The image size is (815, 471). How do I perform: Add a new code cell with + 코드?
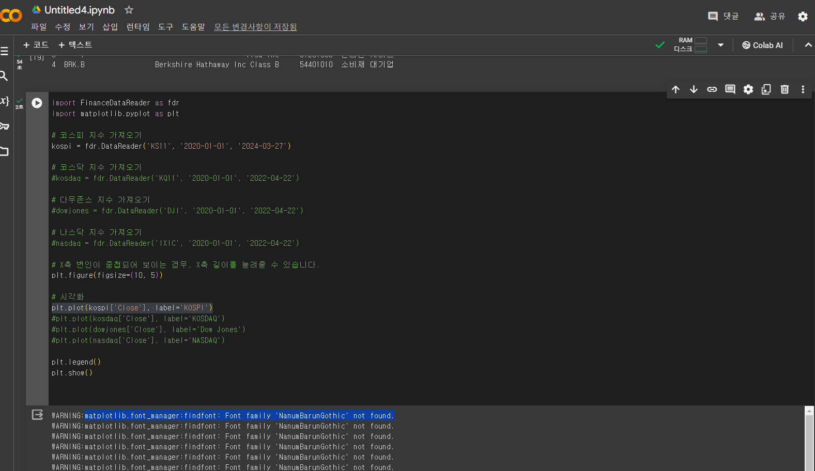[x=36, y=45]
